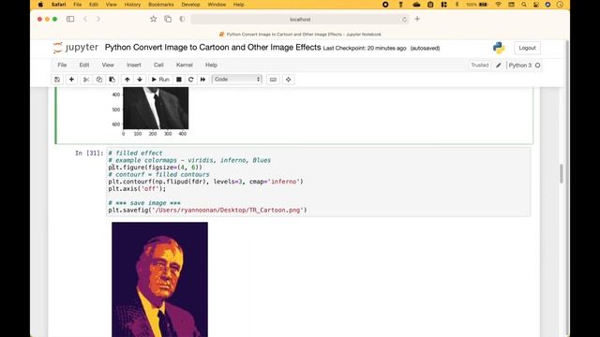Open macOS History menu

[132, 5]
